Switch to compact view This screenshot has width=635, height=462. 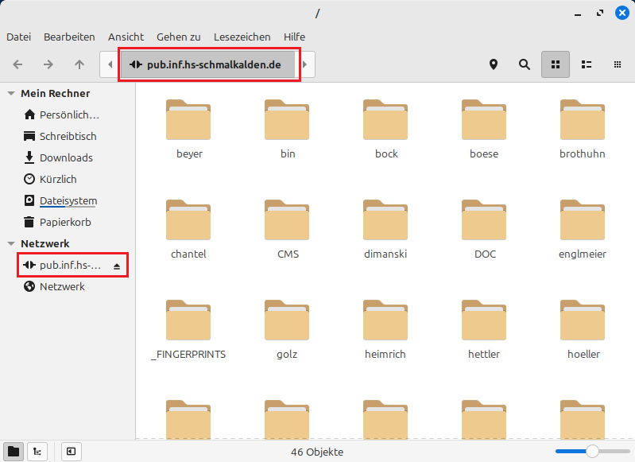[x=618, y=64]
